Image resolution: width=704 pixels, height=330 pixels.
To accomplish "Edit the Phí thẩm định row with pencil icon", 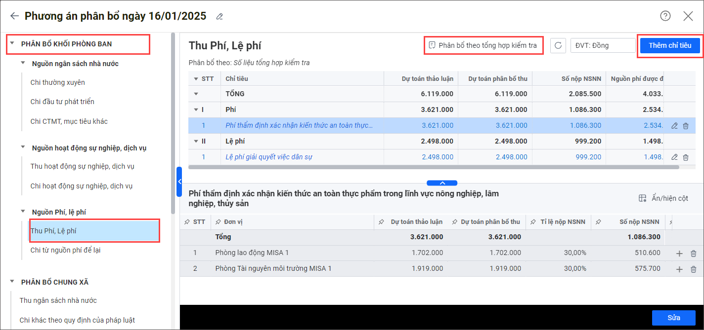I will coord(674,126).
